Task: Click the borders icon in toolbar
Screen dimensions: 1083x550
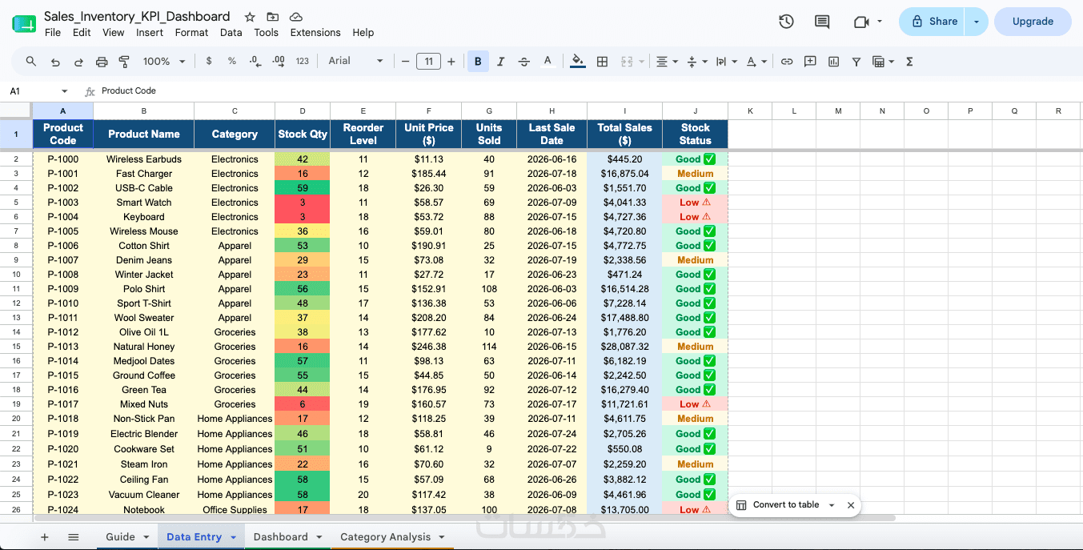Action: [602, 62]
